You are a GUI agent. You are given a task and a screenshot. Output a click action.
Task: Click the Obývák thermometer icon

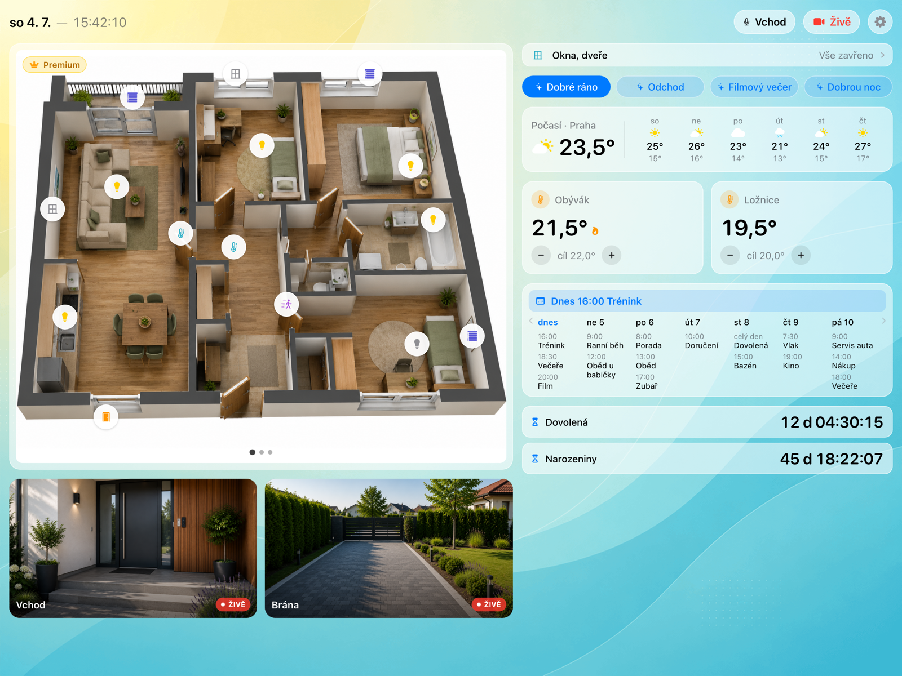pos(541,199)
